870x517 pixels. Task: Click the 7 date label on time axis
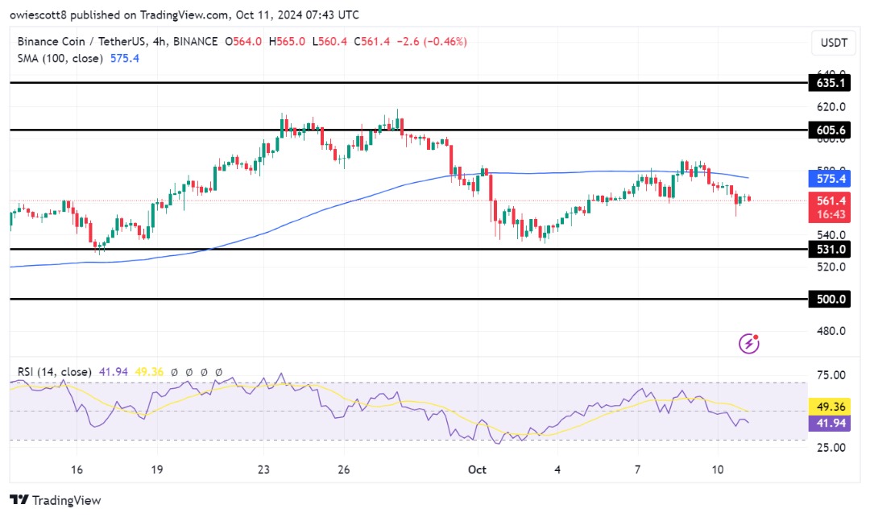pos(637,469)
